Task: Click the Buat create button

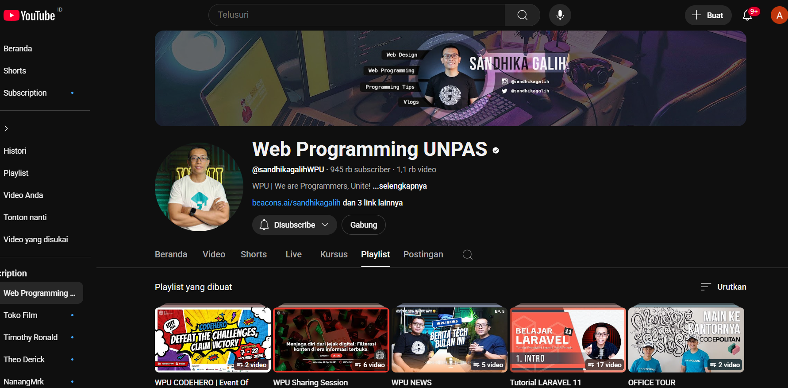Action: [x=708, y=15]
